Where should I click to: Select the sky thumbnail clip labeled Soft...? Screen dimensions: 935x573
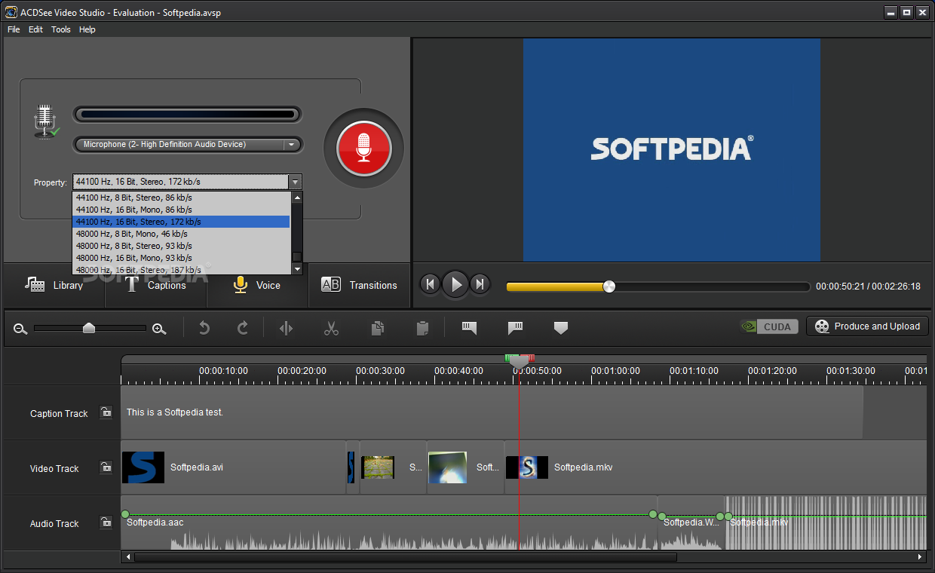(x=465, y=467)
